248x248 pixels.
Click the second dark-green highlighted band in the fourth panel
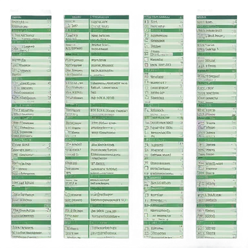click(216, 40)
